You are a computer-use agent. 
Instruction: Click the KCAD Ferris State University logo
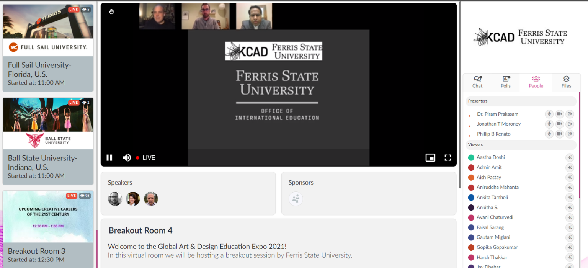(520, 37)
